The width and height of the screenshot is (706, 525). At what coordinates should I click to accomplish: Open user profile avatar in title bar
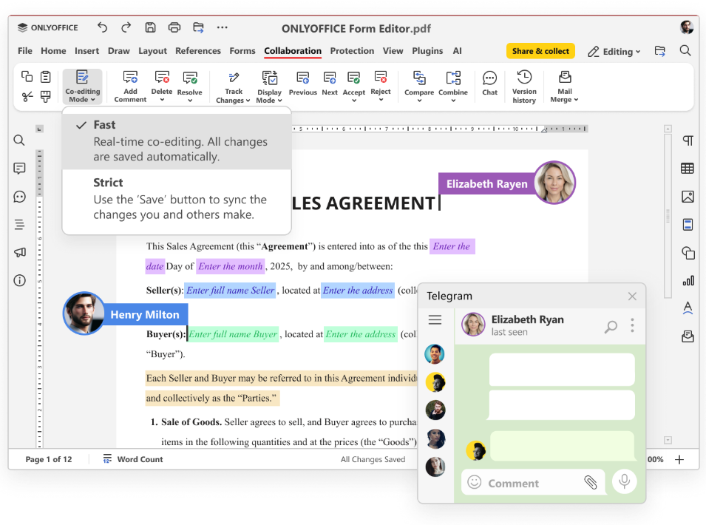tap(687, 27)
